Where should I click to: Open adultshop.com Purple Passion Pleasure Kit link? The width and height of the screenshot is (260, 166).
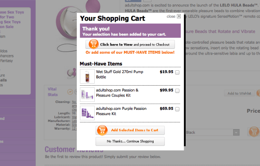117,111
